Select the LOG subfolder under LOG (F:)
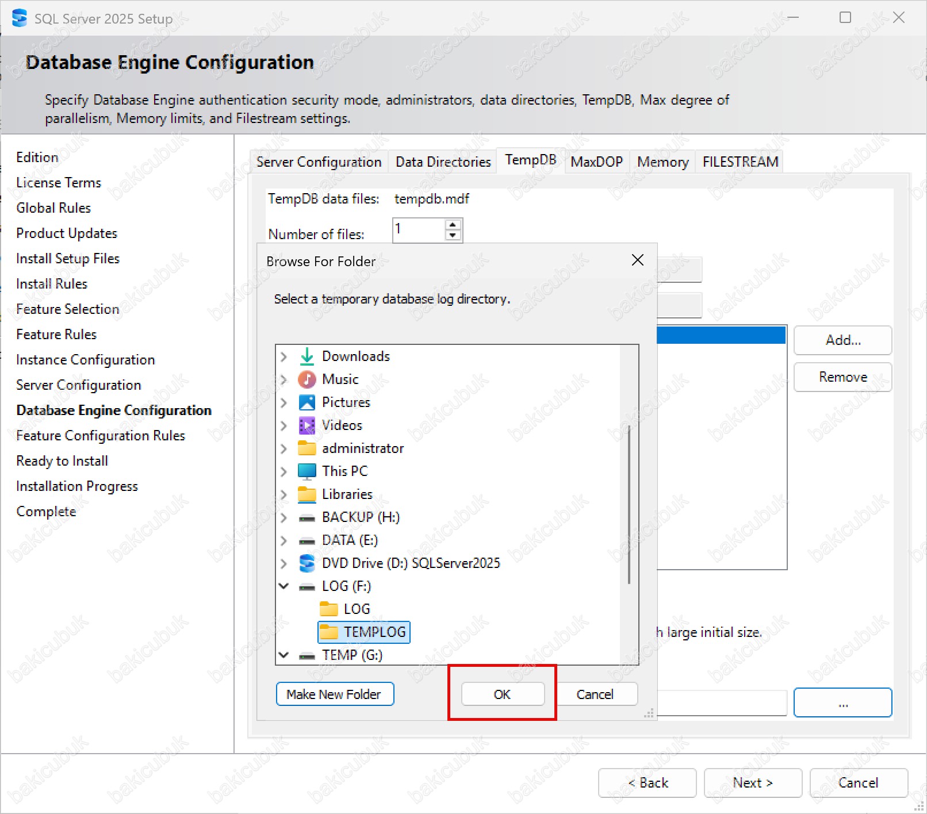927x814 pixels. 356,609
